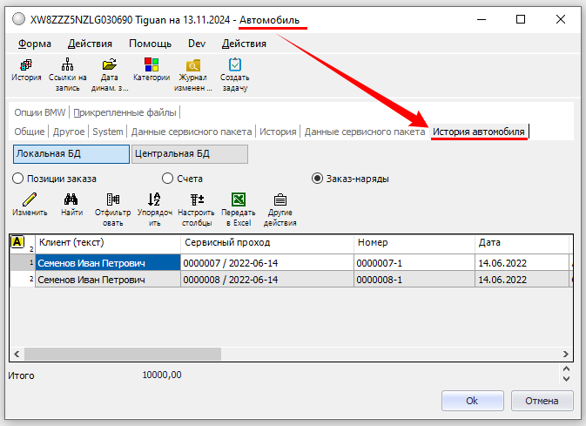Open the Действия menu
The image size is (586, 426).
pos(90,44)
